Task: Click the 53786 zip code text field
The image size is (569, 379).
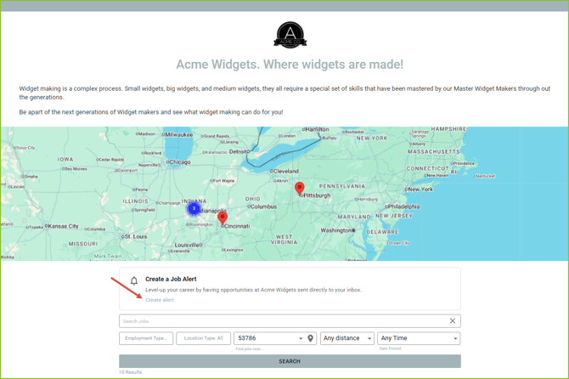Action: [263, 338]
